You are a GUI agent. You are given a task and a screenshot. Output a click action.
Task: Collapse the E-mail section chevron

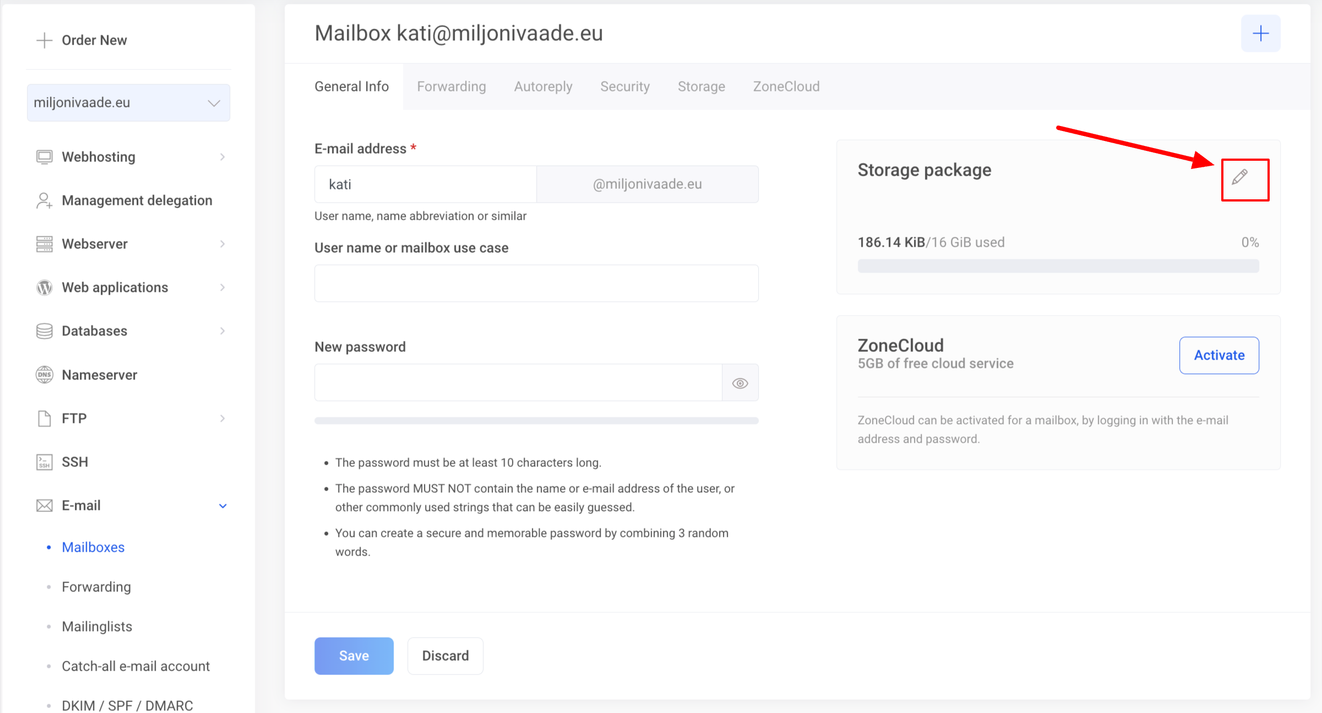222,506
